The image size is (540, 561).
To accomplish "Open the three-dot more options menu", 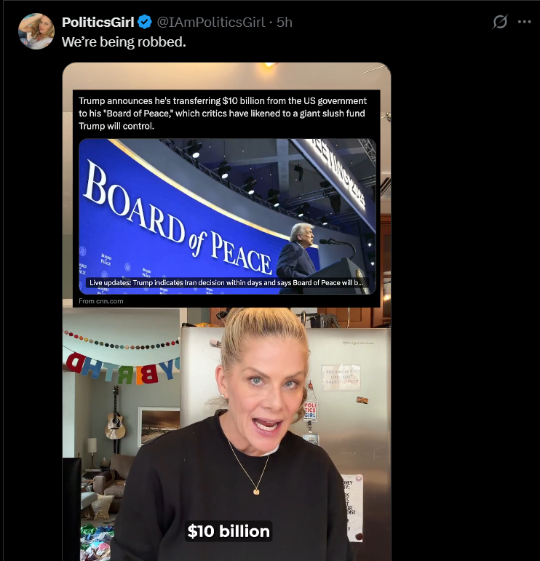I will pyautogui.click(x=524, y=22).
